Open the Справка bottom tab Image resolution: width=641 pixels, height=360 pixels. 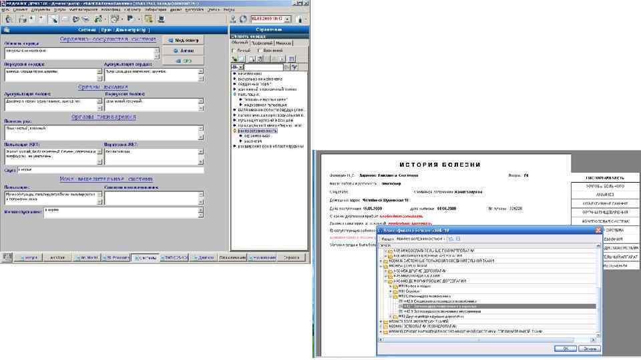tap(291, 257)
